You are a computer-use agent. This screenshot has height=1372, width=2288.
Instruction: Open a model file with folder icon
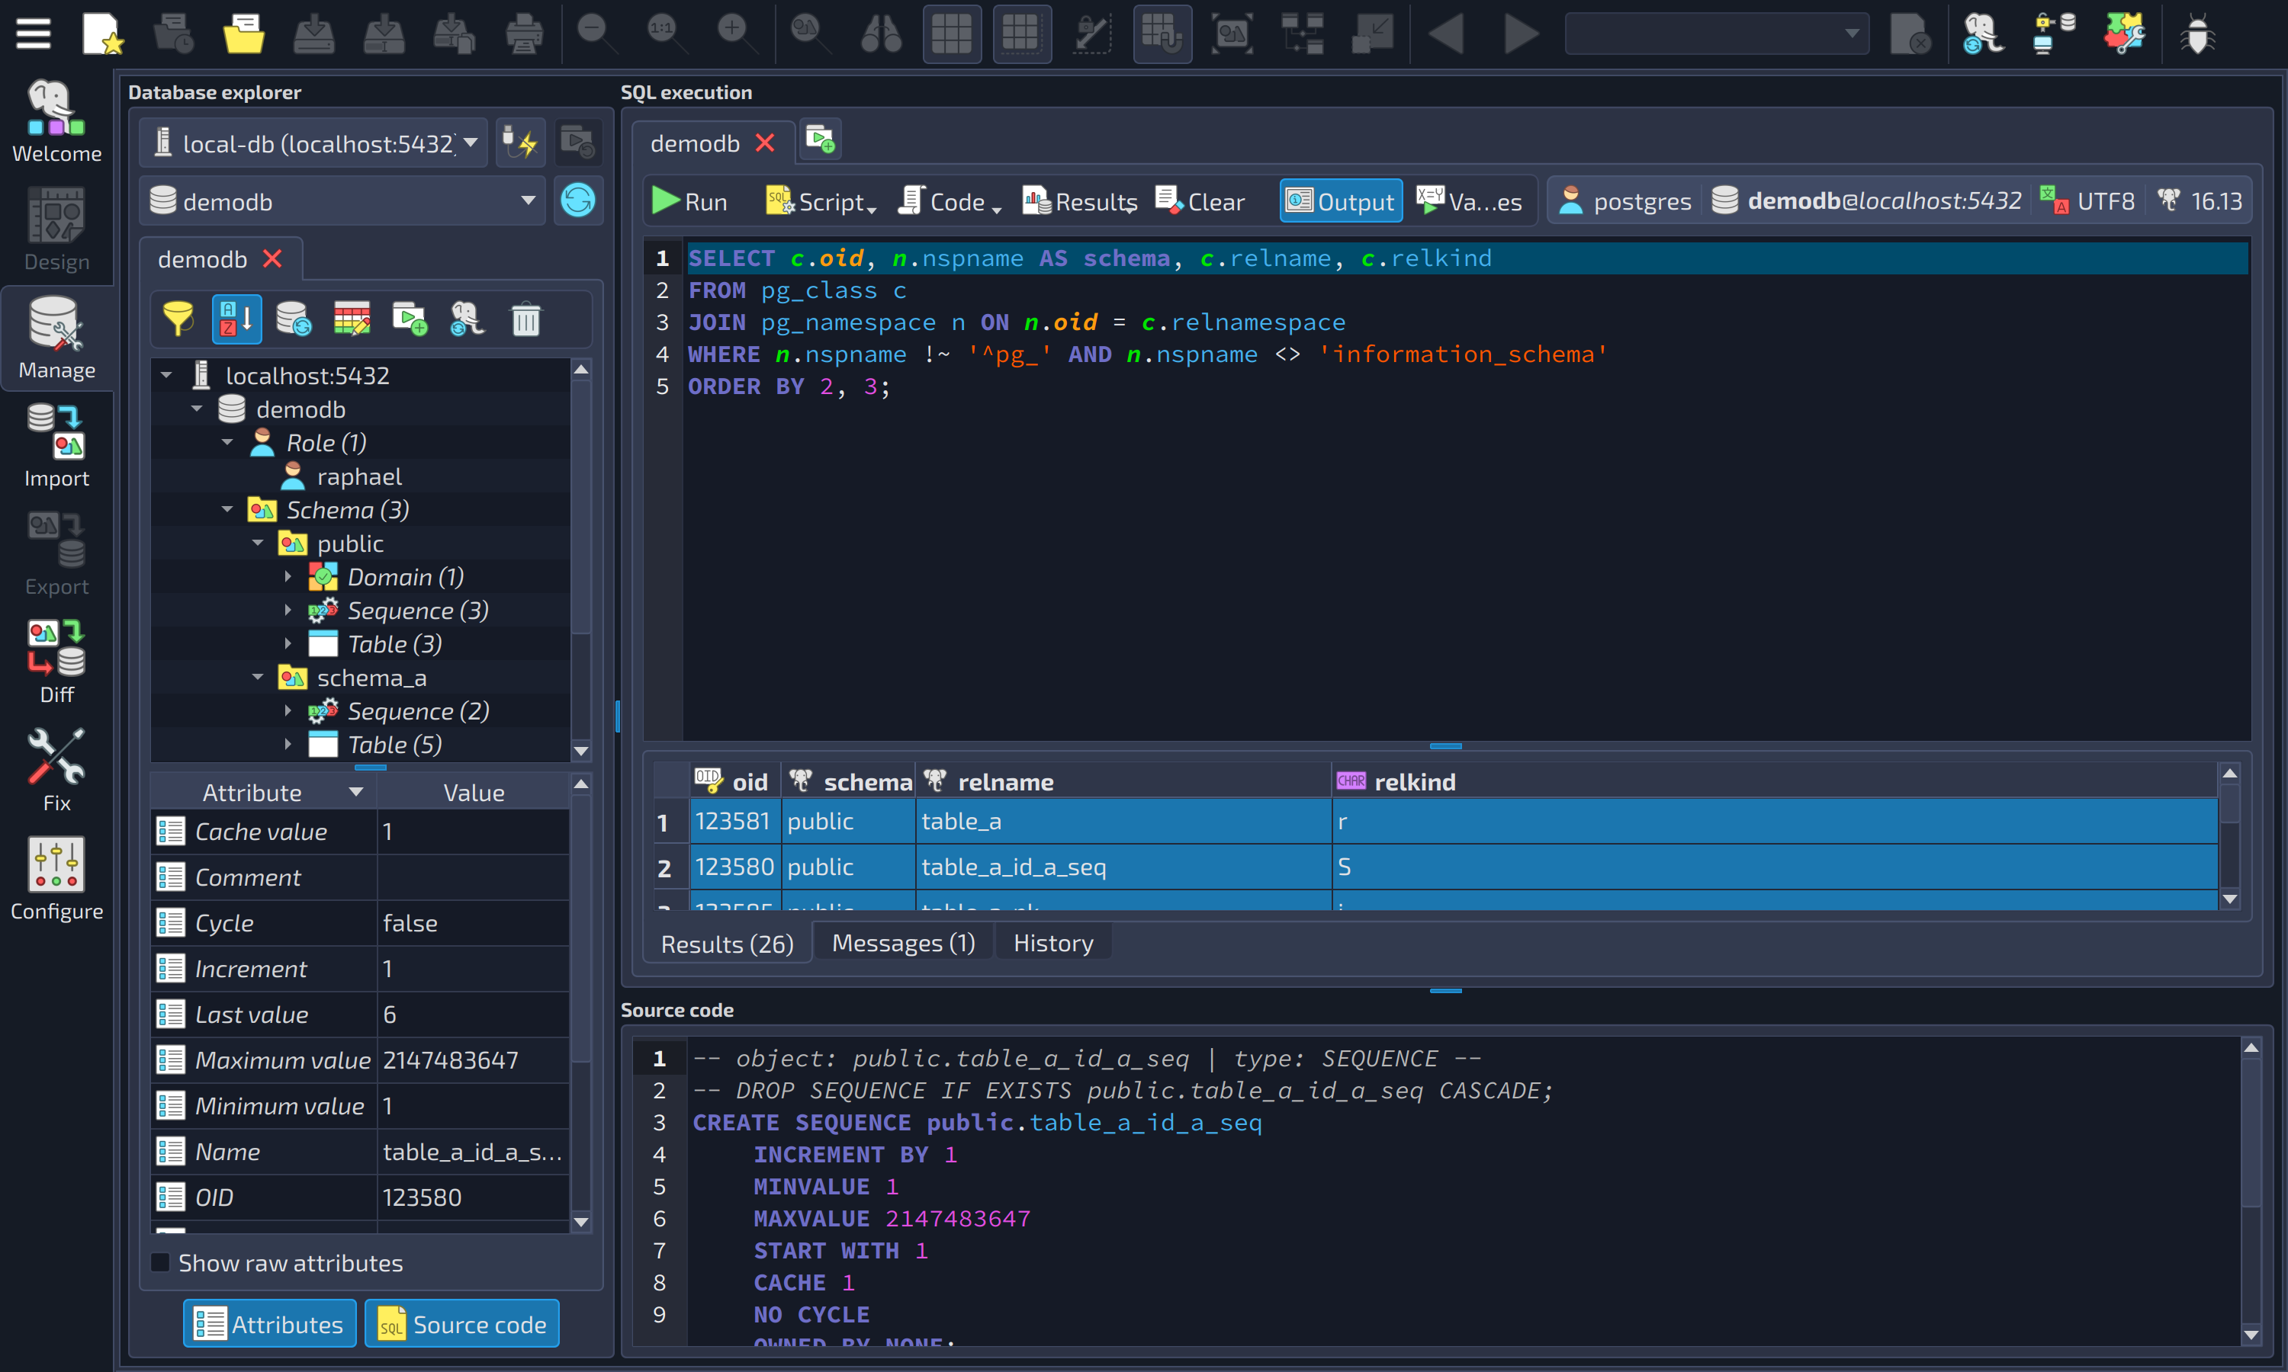(x=243, y=34)
